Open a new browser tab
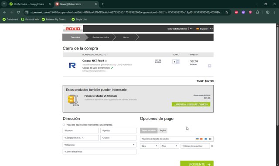 [x=103, y=4]
